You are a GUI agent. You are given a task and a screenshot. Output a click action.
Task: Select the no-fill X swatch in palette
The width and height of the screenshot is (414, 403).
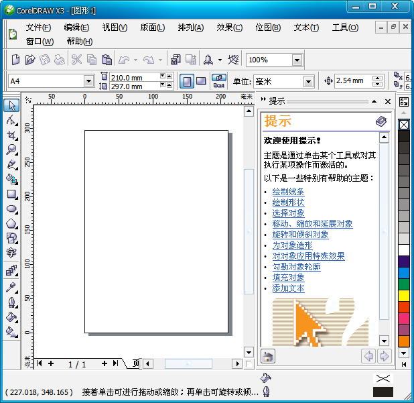[404, 125]
